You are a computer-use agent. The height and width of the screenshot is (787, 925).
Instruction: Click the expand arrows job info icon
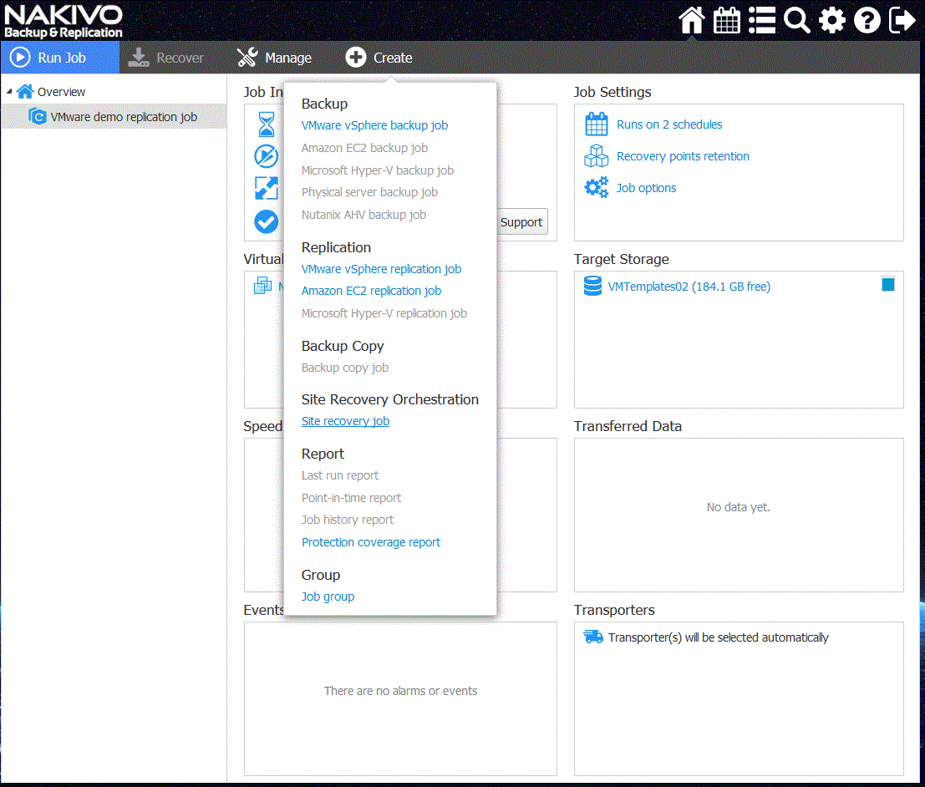point(266,188)
